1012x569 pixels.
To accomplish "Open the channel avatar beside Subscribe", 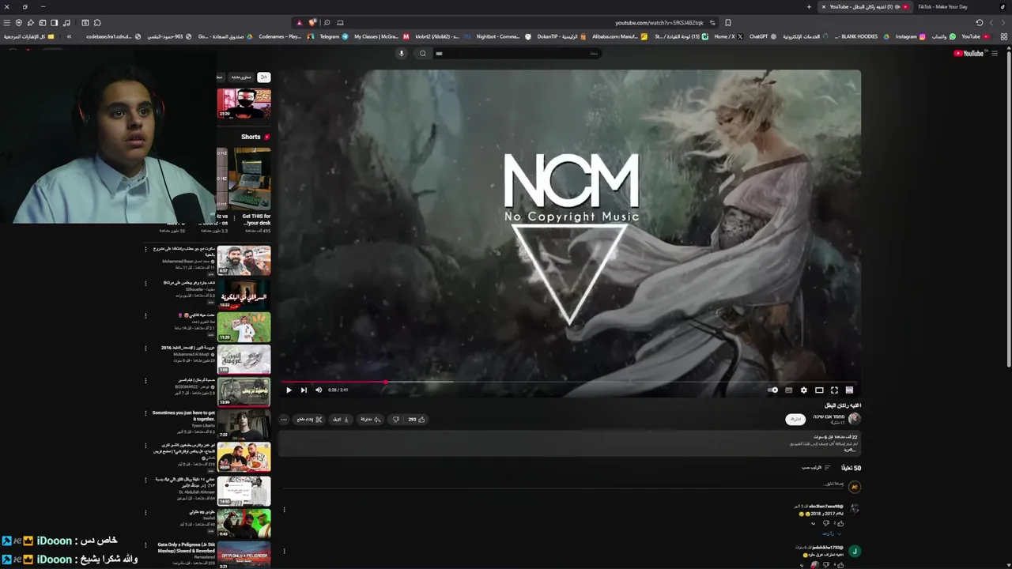I will (x=854, y=419).
